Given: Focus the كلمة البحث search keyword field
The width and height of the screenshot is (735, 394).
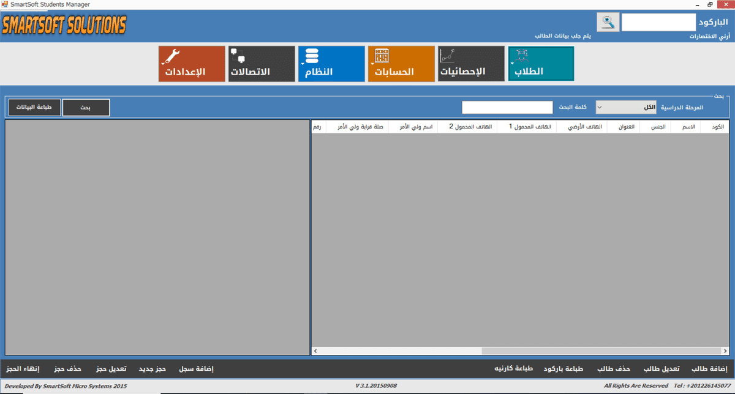Looking at the screenshot, I should click(508, 108).
